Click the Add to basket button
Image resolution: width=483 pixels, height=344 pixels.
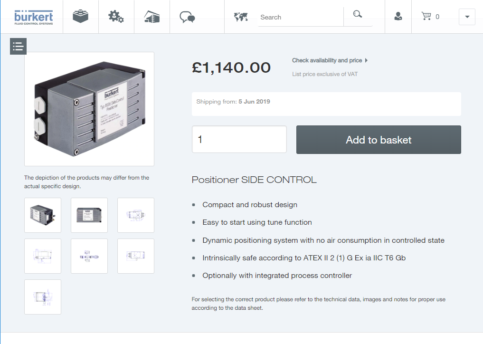pyautogui.click(x=379, y=140)
